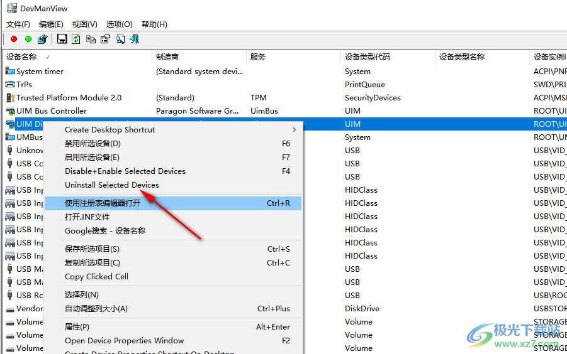Click the green Enable Selected Devices toolbar icon
This screenshot has width=567, height=354.
tap(28, 39)
